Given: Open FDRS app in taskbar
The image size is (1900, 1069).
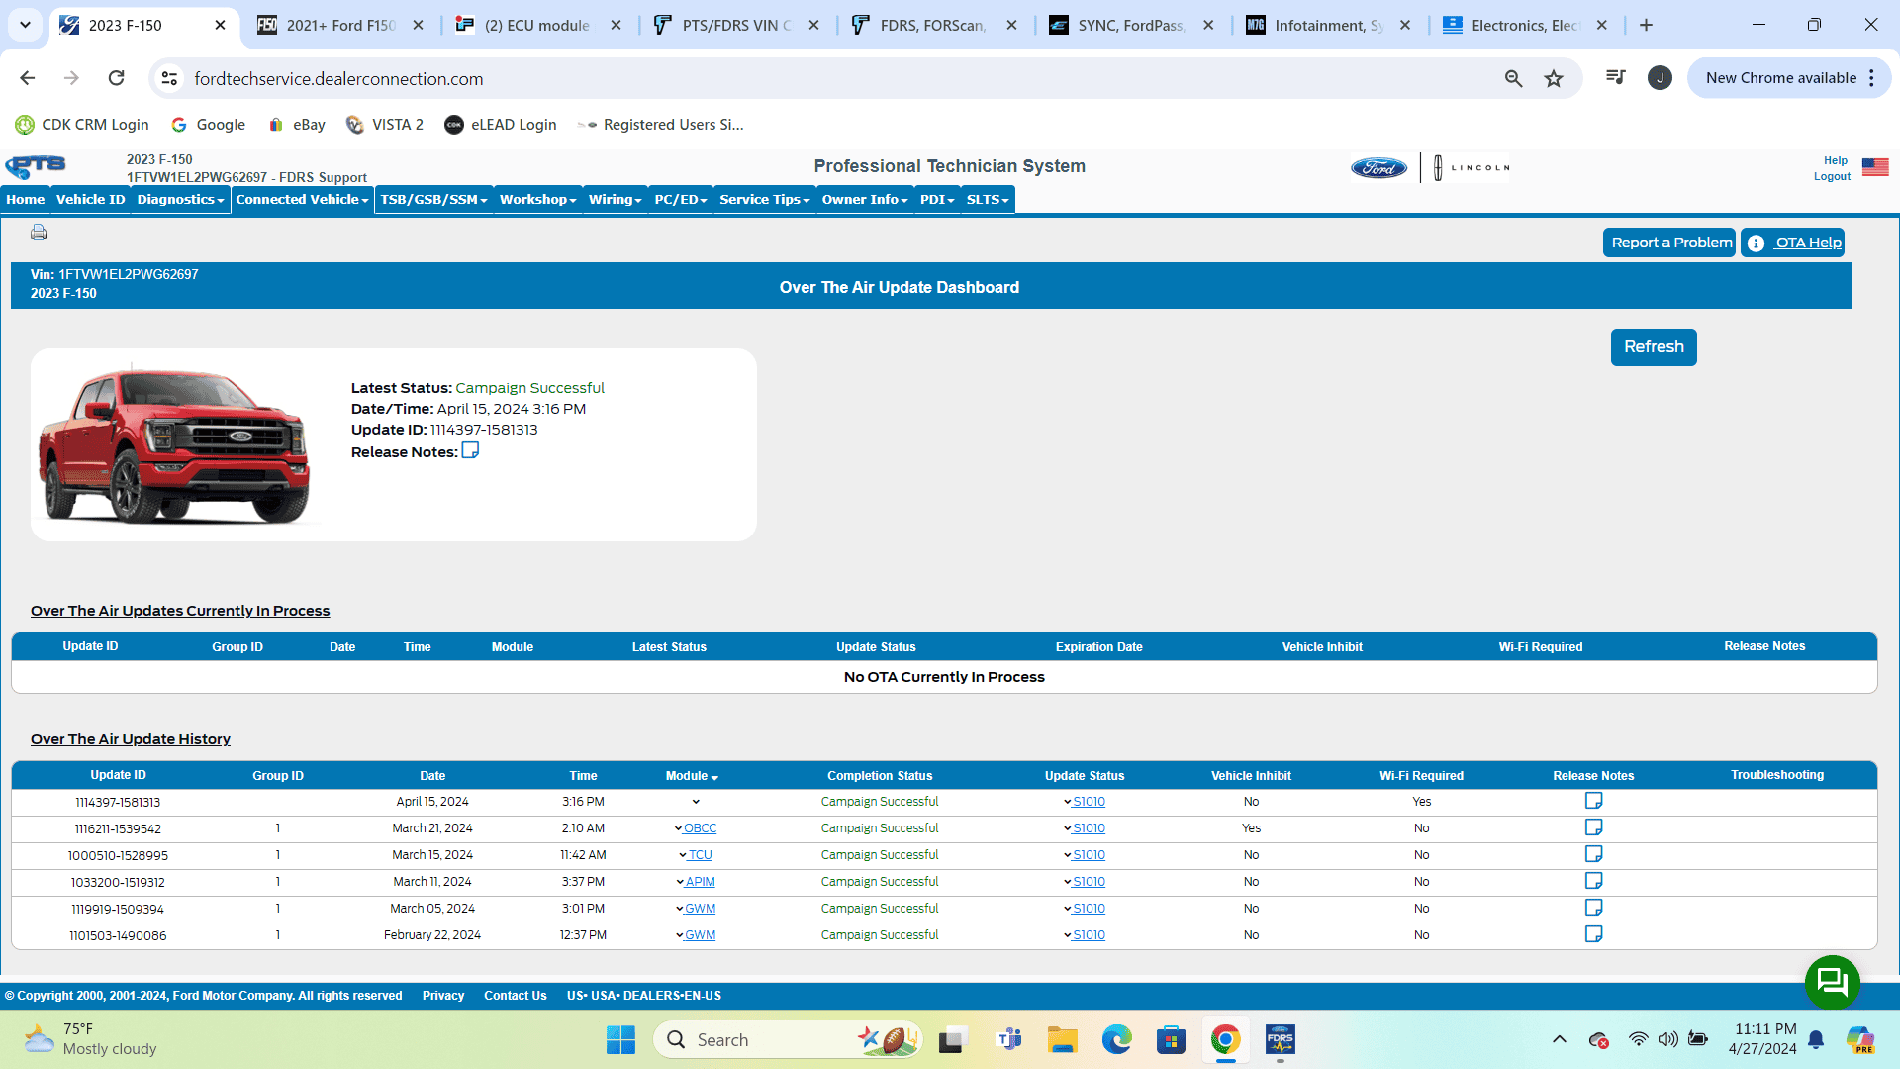Looking at the screenshot, I should (1280, 1039).
